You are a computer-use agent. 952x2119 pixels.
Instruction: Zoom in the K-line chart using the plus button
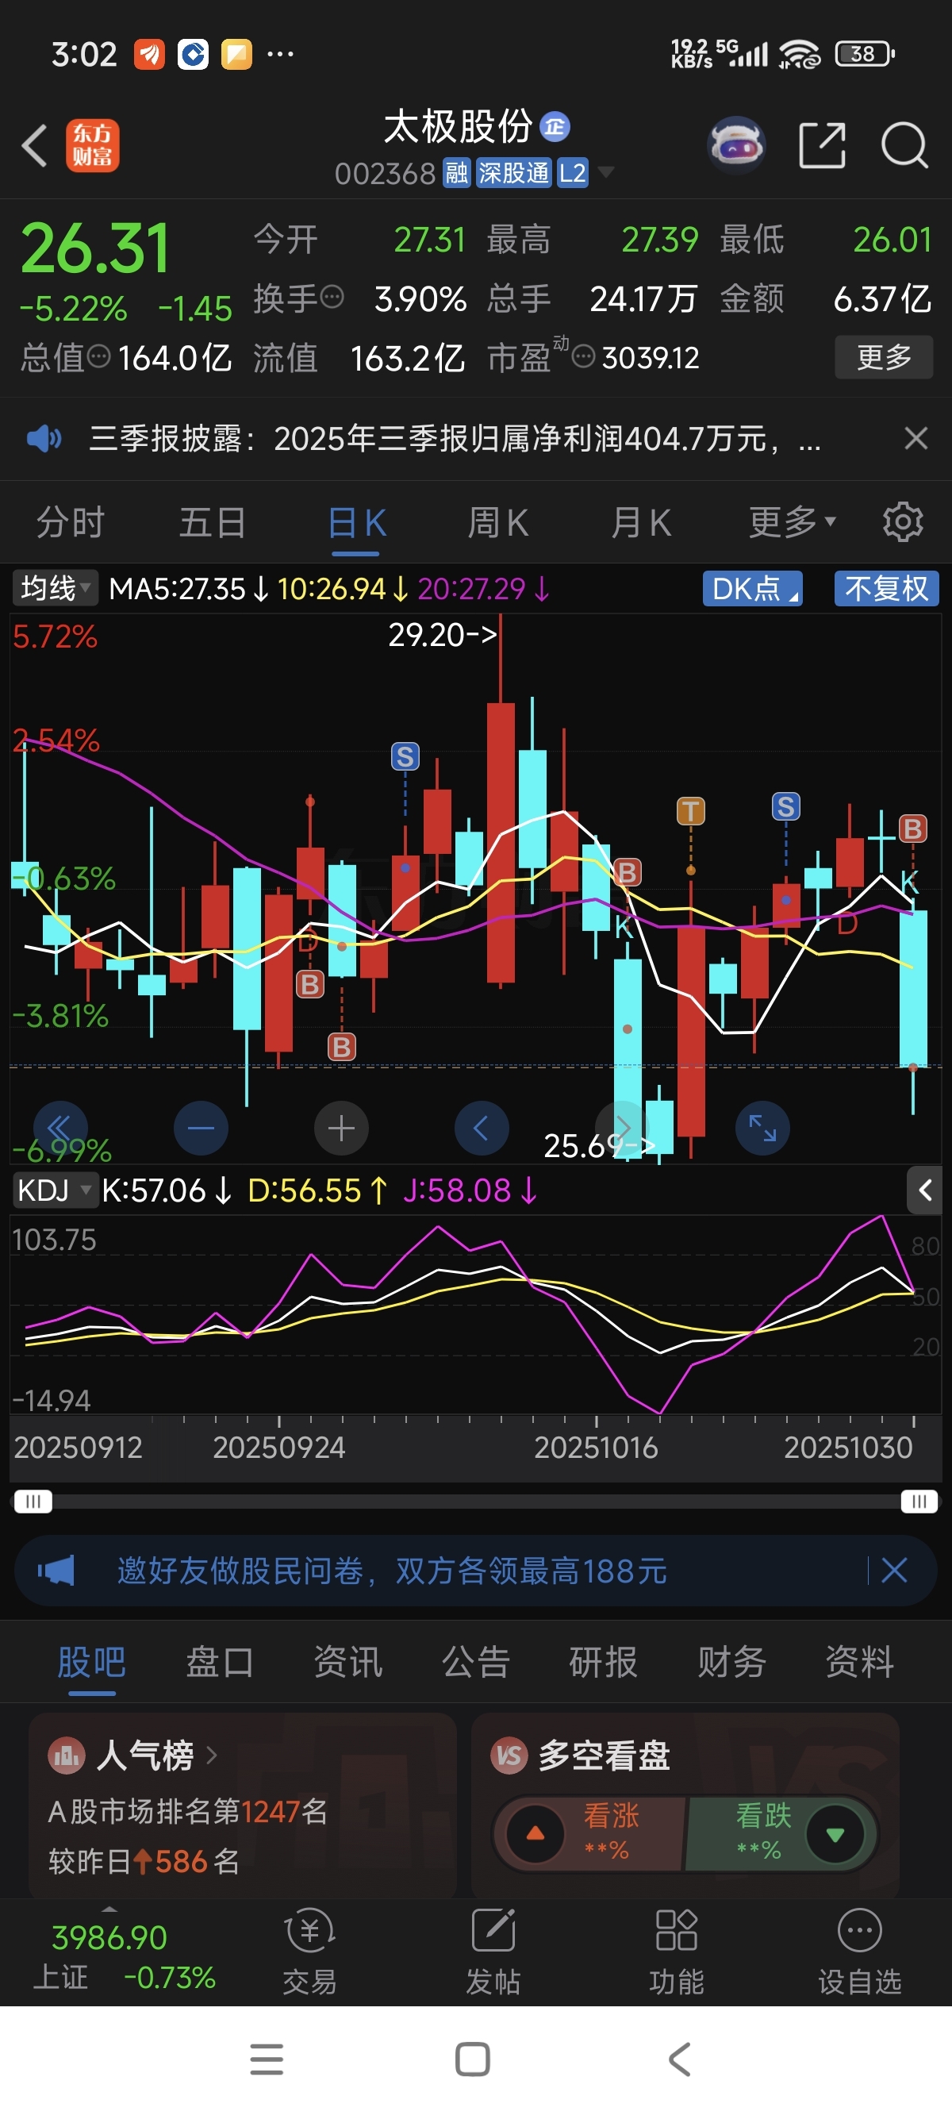(x=341, y=1128)
